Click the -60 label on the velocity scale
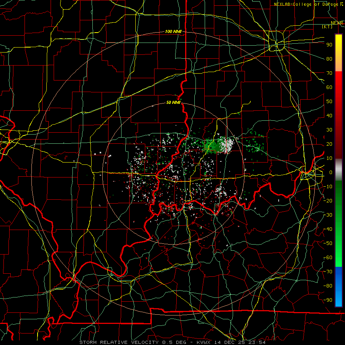Screen dimensions: 345x345 coord(328,258)
